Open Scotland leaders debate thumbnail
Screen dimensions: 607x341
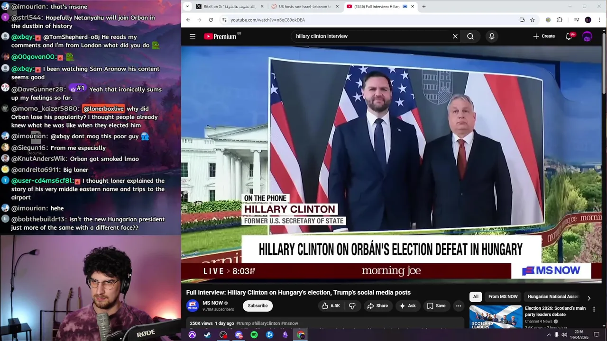tap(496, 317)
